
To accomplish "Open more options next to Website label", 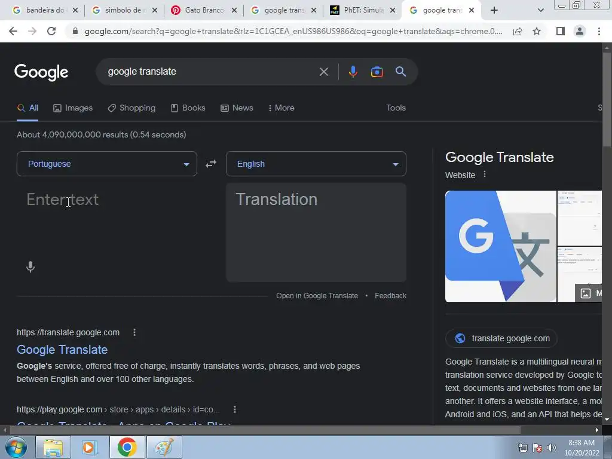I will (x=485, y=175).
